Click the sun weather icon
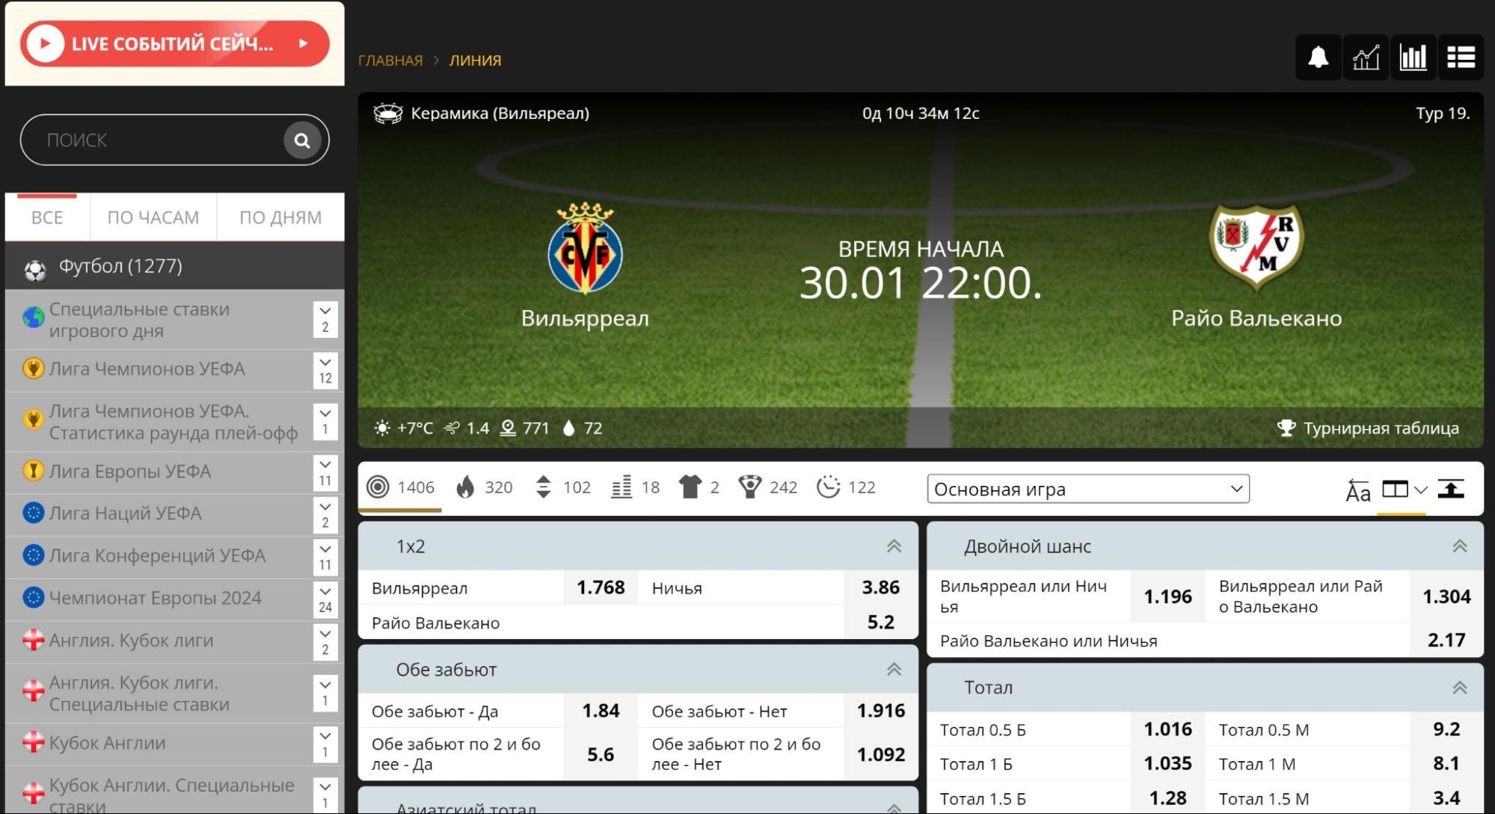 382,428
